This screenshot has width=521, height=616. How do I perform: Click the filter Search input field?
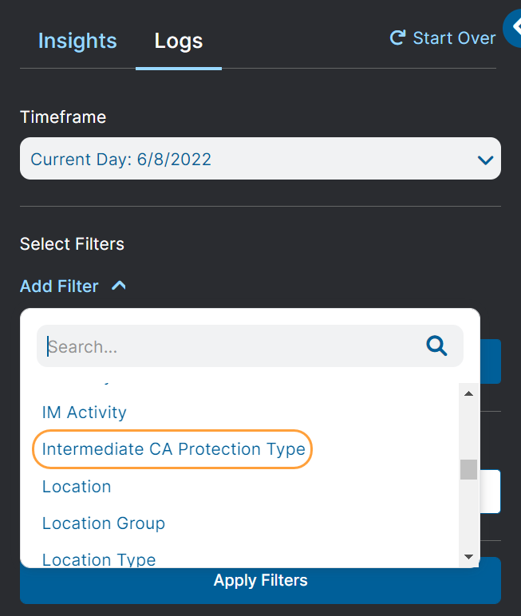tap(231, 346)
